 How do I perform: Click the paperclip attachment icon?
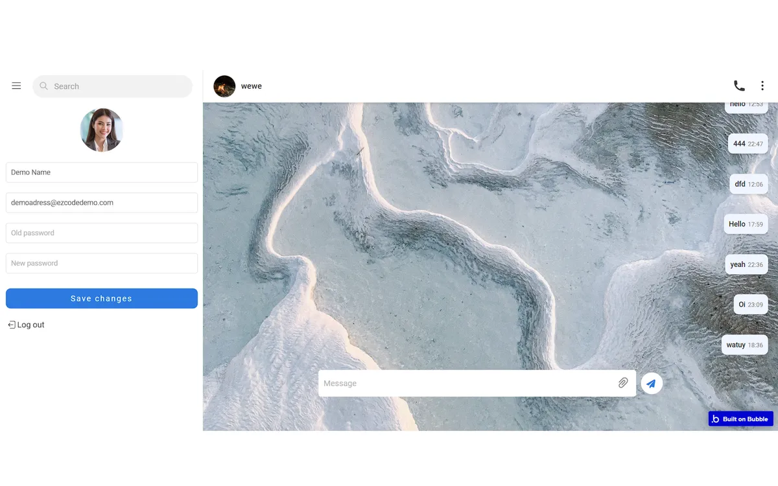pyautogui.click(x=623, y=383)
